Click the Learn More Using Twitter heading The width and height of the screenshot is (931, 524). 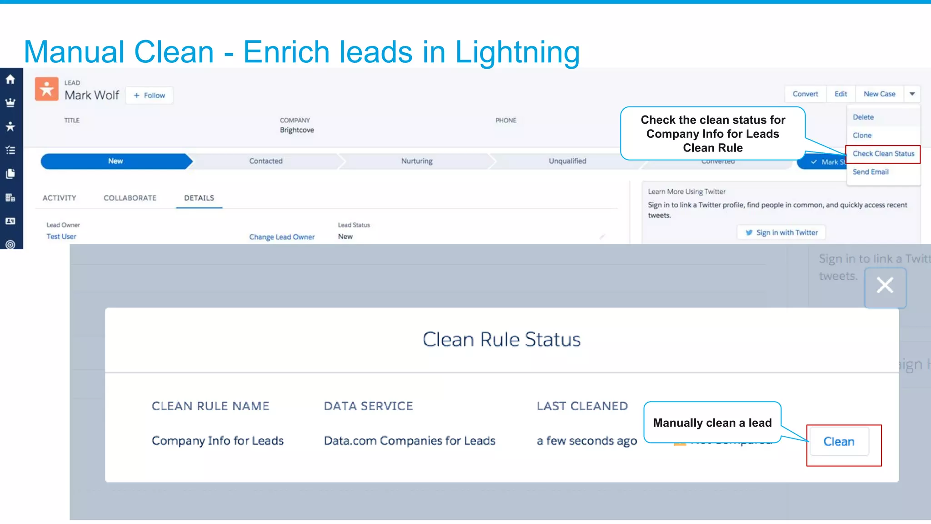(686, 192)
